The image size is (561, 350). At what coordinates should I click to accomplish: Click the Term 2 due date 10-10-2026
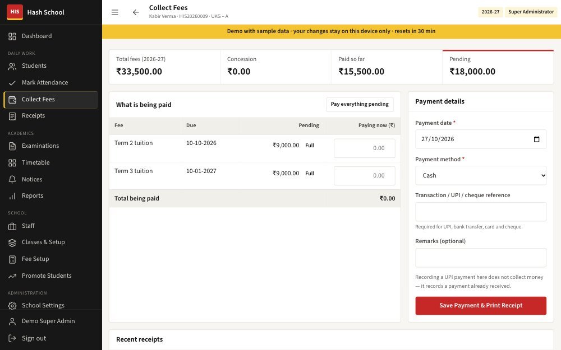coord(201,143)
